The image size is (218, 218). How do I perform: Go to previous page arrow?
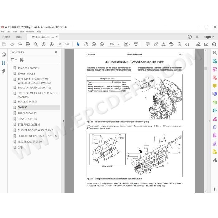coord(44,44)
